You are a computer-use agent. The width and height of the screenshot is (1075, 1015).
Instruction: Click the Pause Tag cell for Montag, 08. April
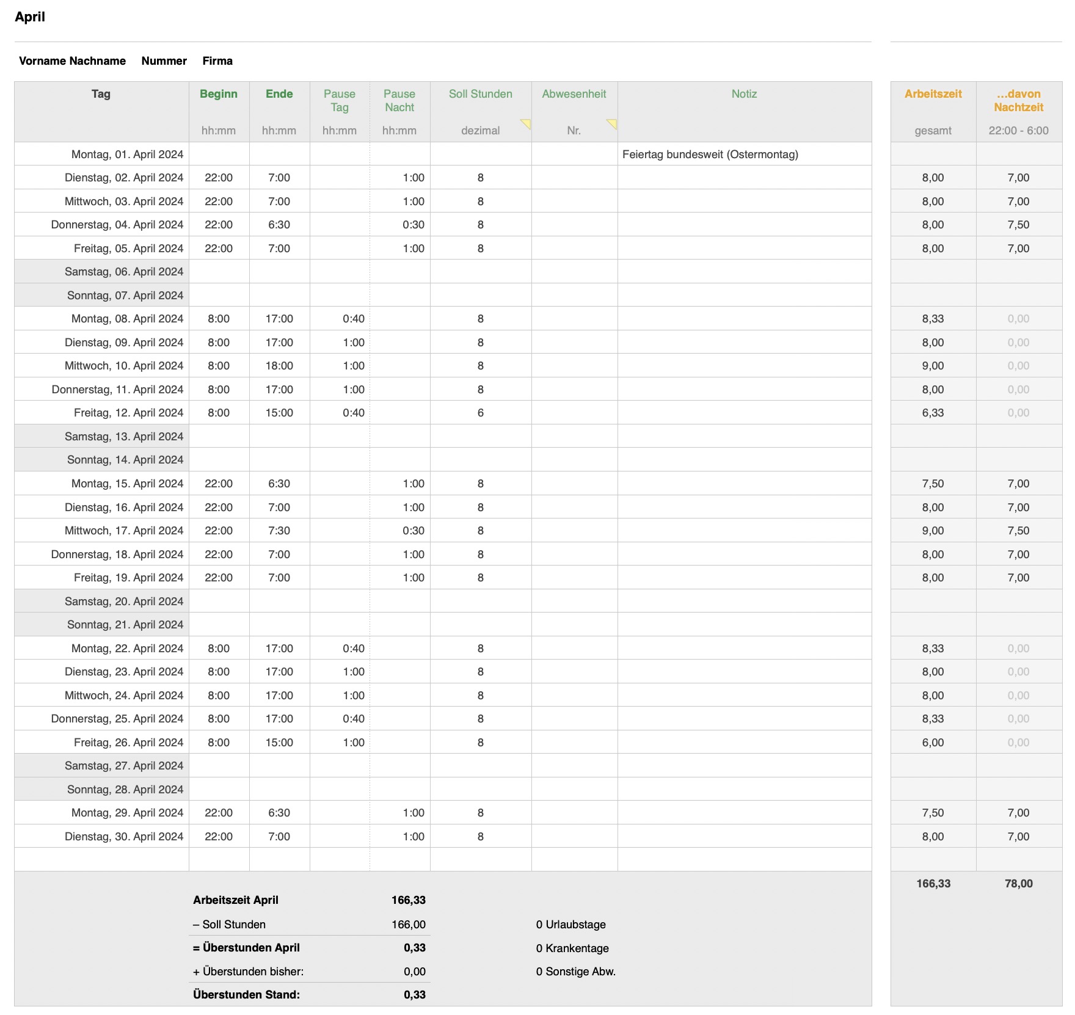(x=340, y=319)
